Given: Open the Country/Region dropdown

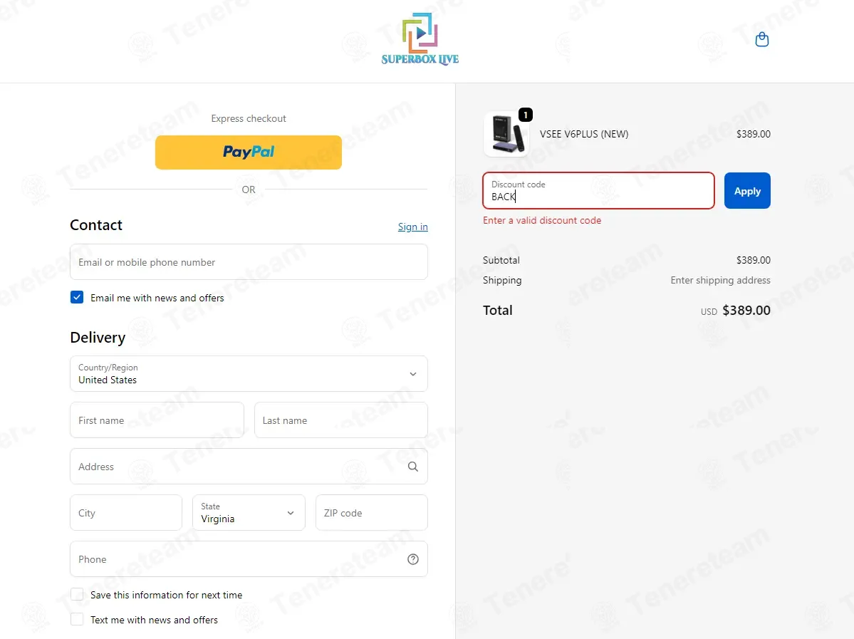Looking at the screenshot, I should tap(249, 374).
